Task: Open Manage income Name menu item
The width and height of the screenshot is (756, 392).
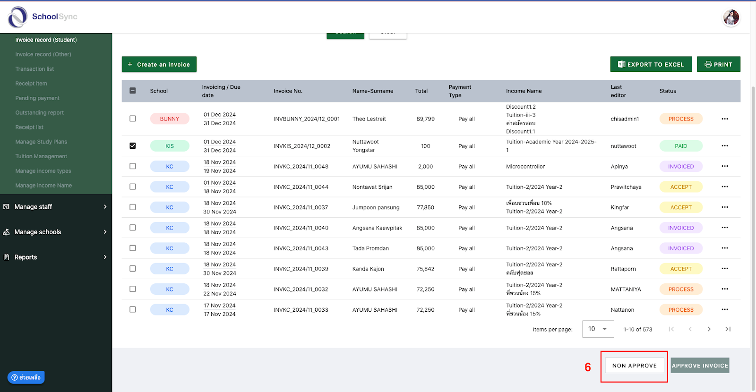Action: tap(43, 186)
